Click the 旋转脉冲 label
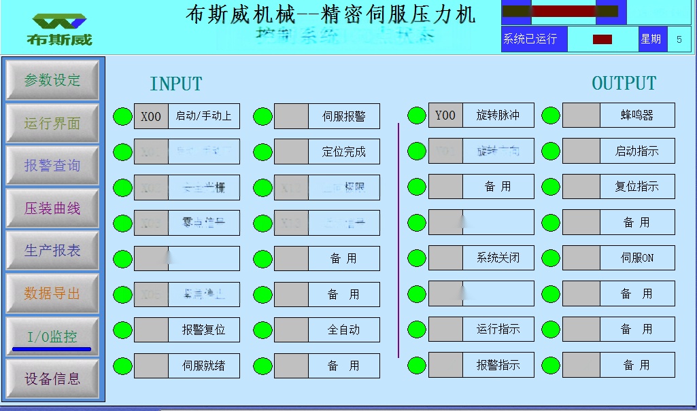 click(498, 115)
